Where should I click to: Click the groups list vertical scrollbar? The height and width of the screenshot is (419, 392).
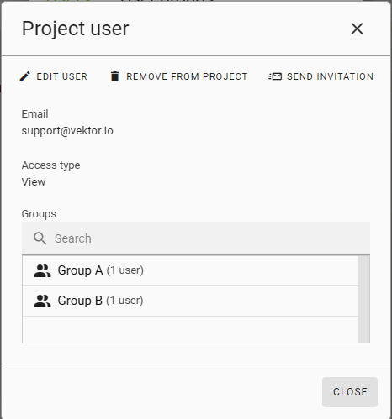pos(364,299)
